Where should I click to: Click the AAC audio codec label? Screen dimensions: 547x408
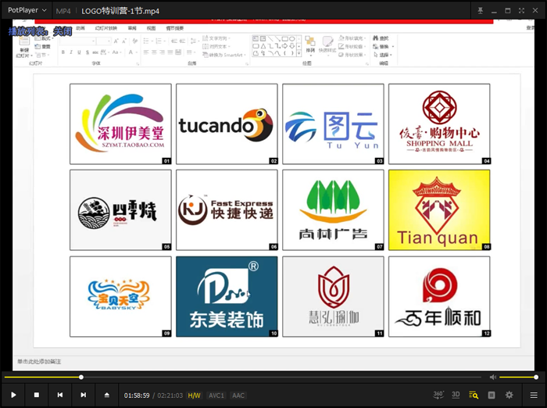(x=238, y=395)
